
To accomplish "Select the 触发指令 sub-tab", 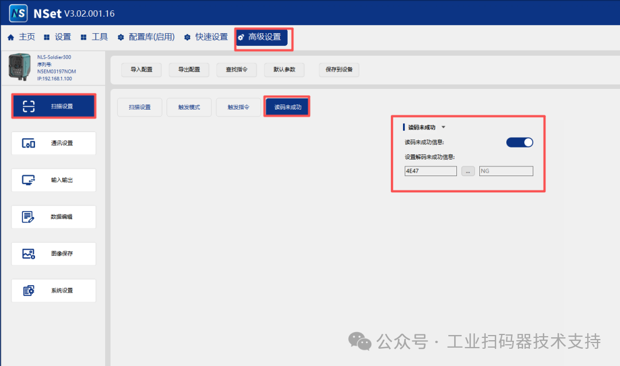I will (x=238, y=107).
